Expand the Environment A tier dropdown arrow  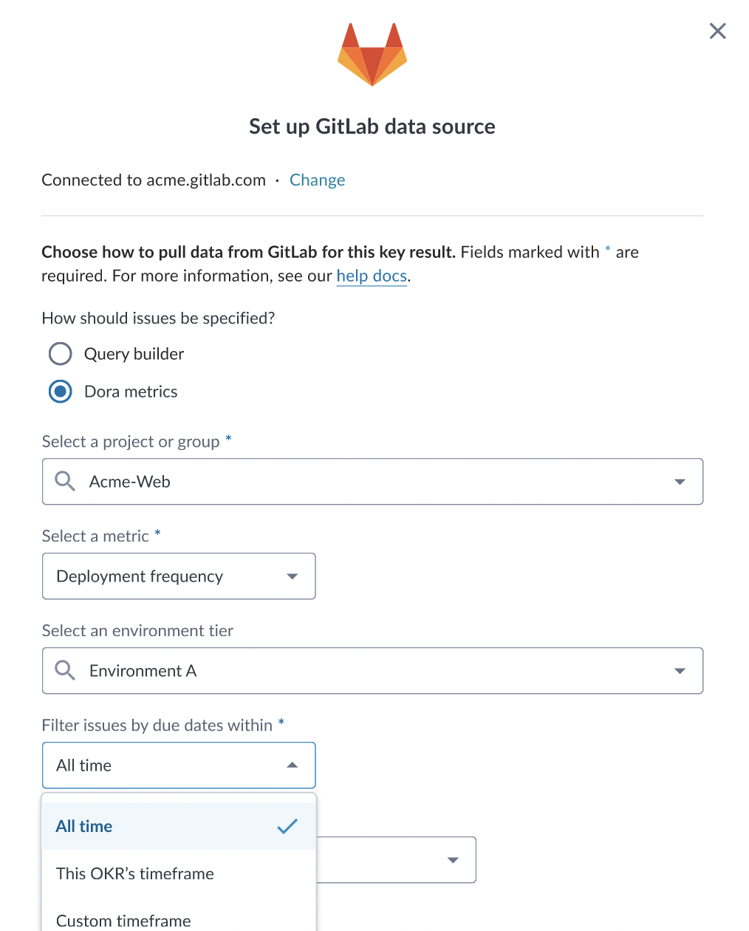680,671
